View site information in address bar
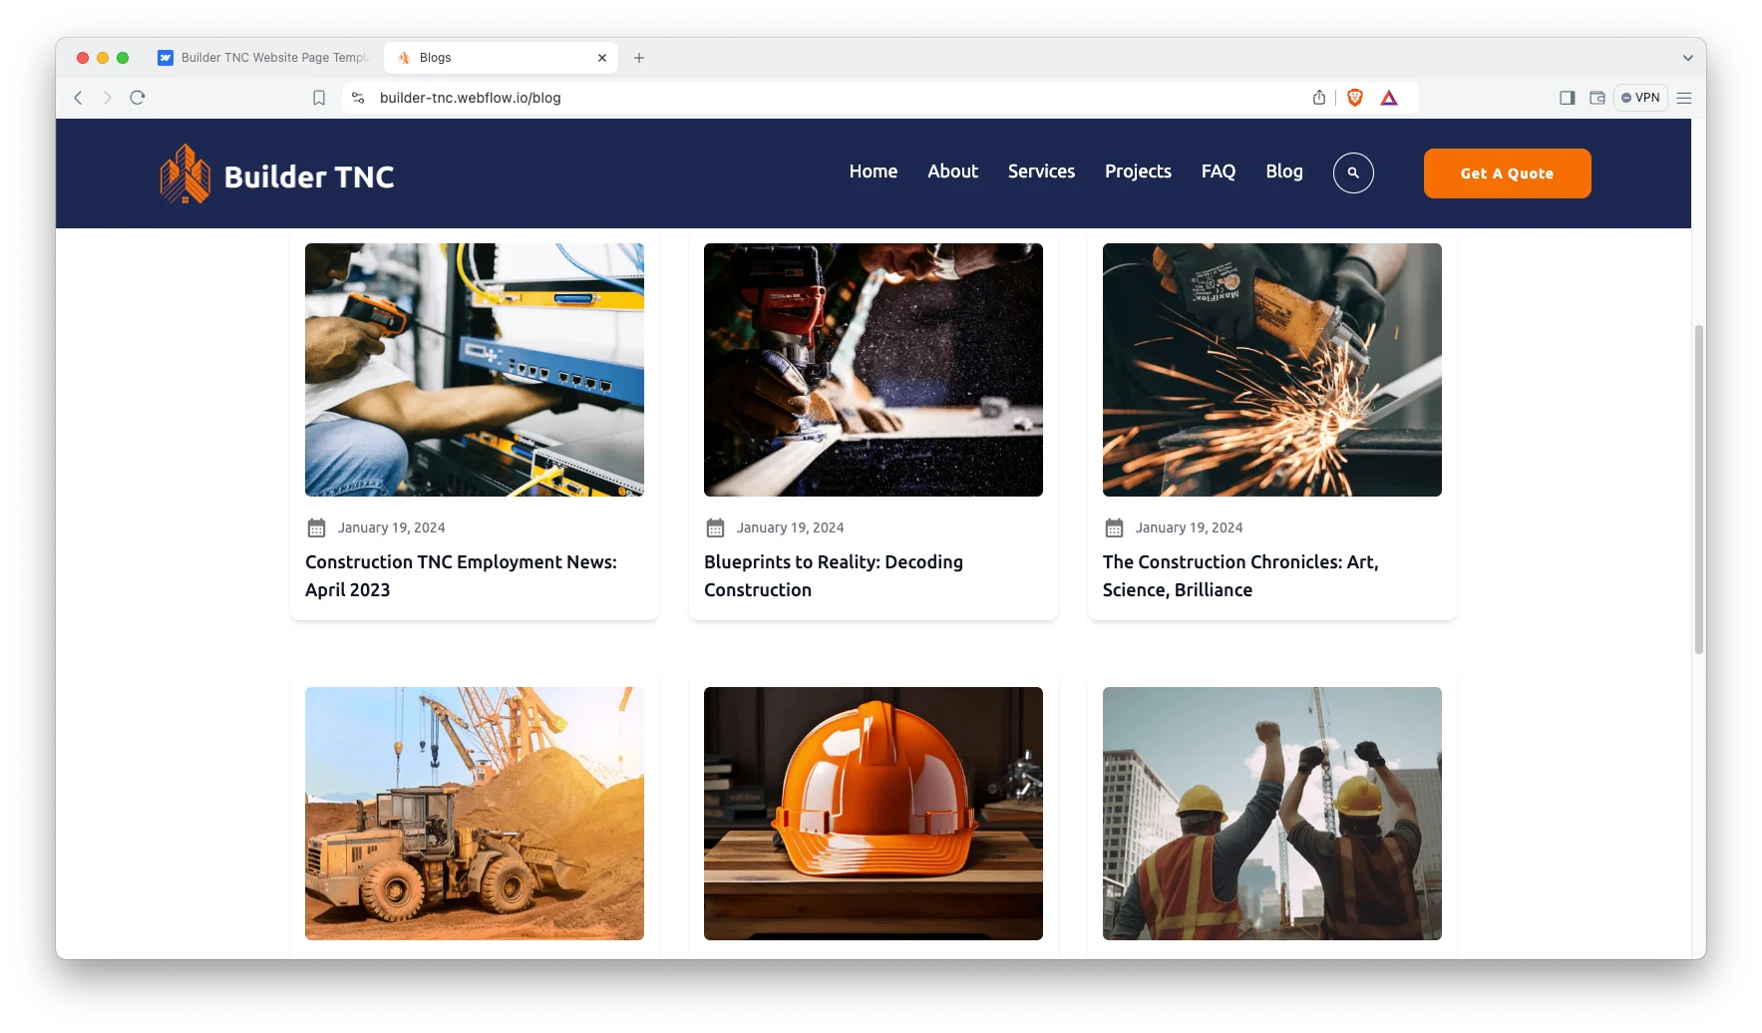 pos(358,98)
